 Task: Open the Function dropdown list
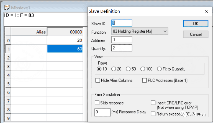(140, 31)
